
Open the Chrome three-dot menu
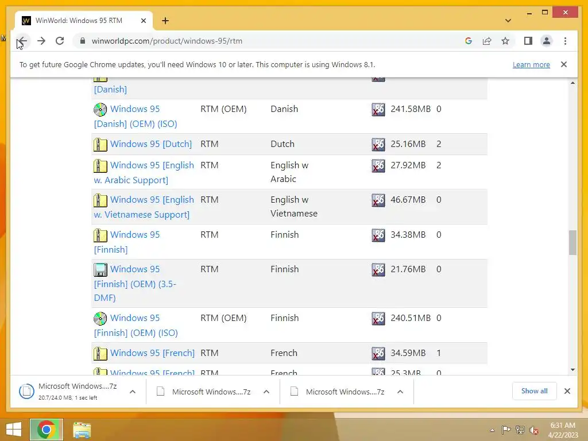click(565, 41)
